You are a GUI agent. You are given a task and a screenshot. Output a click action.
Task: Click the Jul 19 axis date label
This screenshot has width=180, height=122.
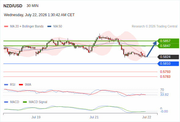tap(36, 117)
